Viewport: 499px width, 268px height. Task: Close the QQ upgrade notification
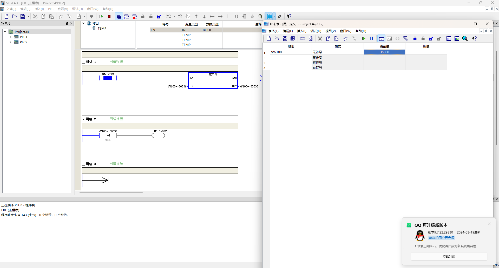pos(489,224)
